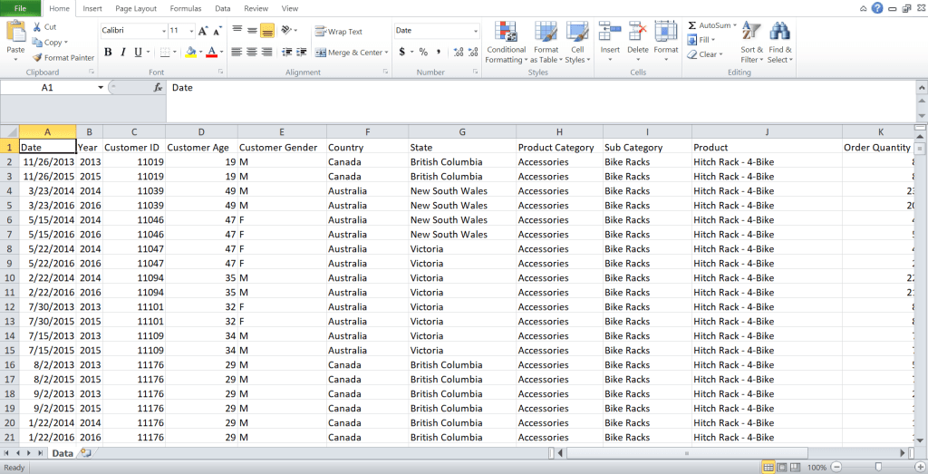Open the Page Layout ribbon tab
The image size is (928, 474).
pos(136,8)
